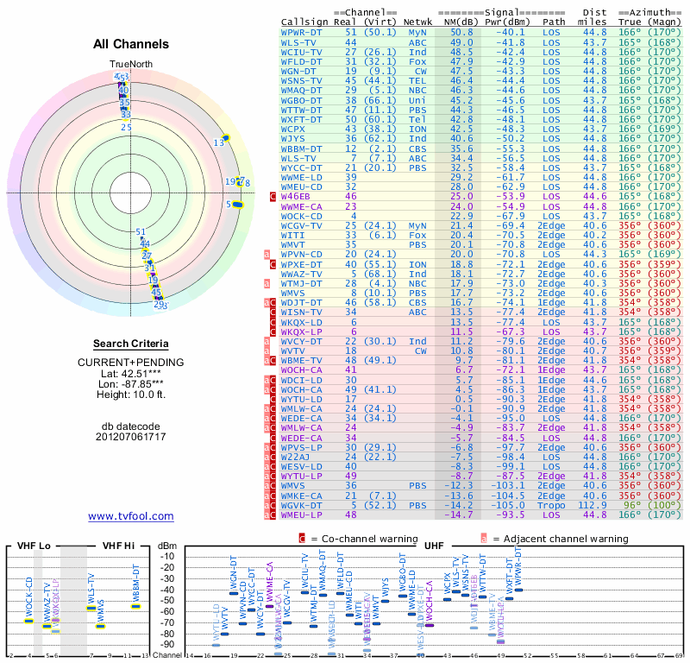Screen dimensions: 690x663
Task: Click the Search Criteria heading
Action: pyautogui.click(x=130, y=344)
